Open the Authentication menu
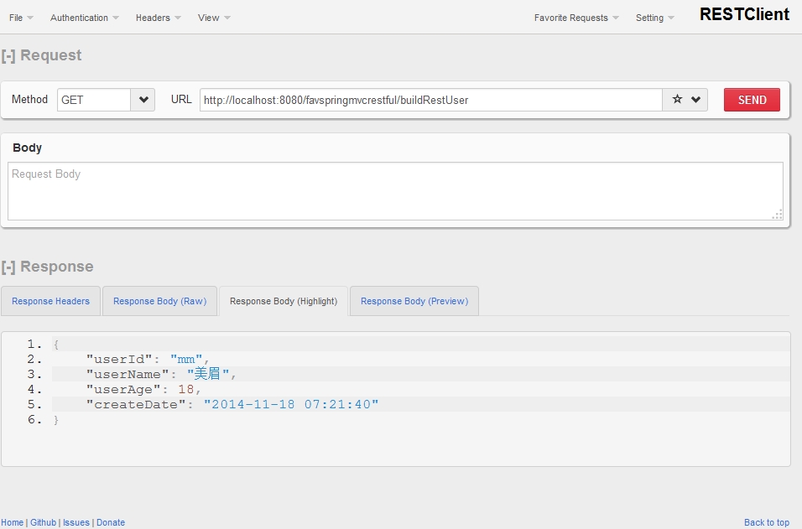The image size is (802, 529). [x=84, y=18]
